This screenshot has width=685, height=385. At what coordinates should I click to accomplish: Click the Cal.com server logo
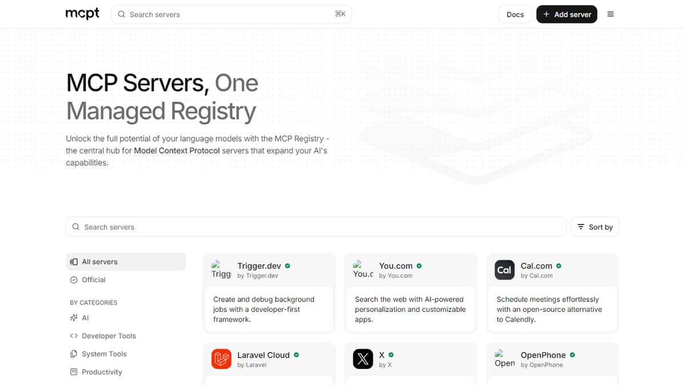click(x=505, y=270)
